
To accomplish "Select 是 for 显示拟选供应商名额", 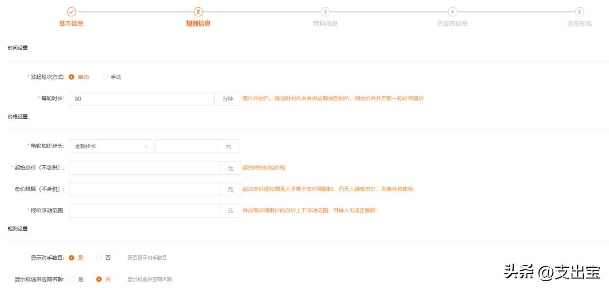I will pyautogui.click(x=72, y=279).
